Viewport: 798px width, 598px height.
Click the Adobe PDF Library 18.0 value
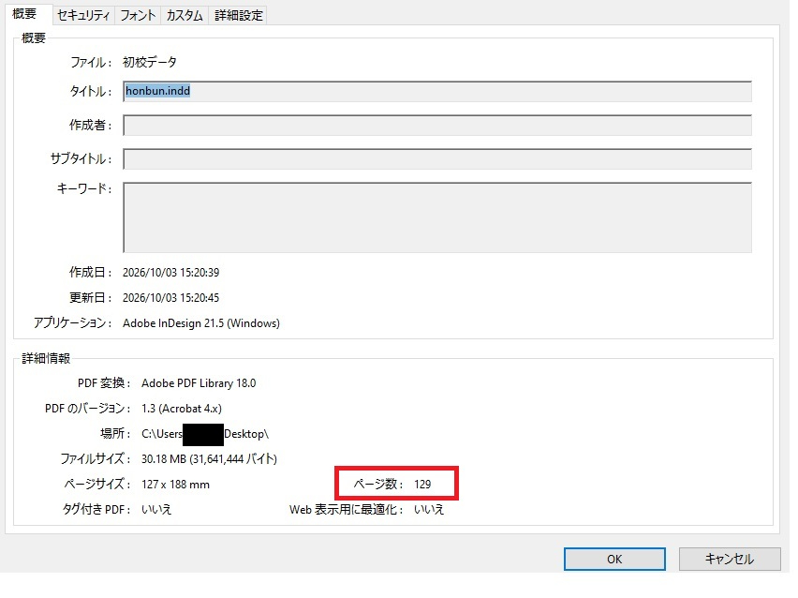coord(199,383)
